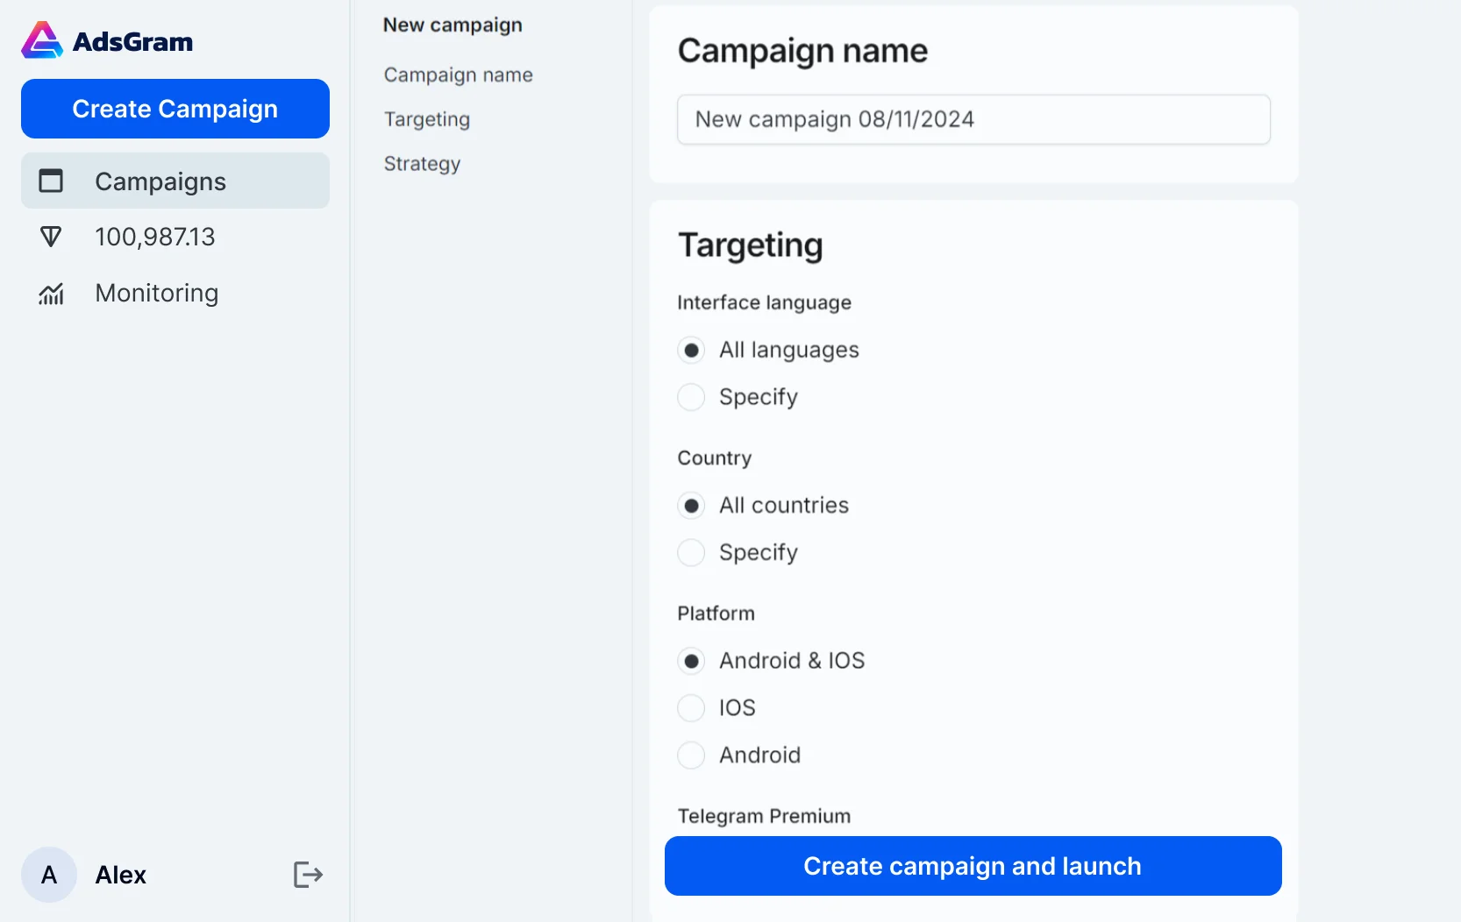This screenshot has width=1461, height=922.
Task: Choose Android & IOS platform option
Action: [x=691, y=661]
